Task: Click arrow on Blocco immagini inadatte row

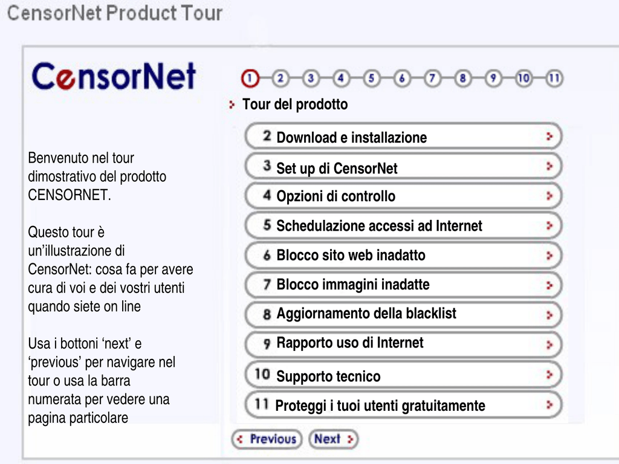Action: [549, 285]
